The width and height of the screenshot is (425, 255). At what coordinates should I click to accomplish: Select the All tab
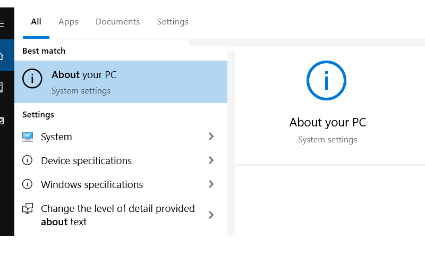[36, 22]
